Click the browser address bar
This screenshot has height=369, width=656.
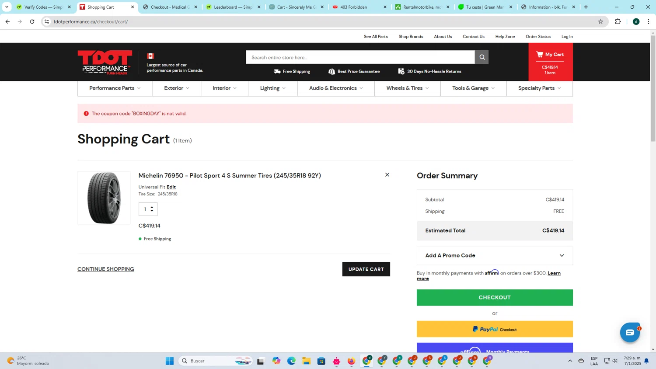click(x=324, y=21)
